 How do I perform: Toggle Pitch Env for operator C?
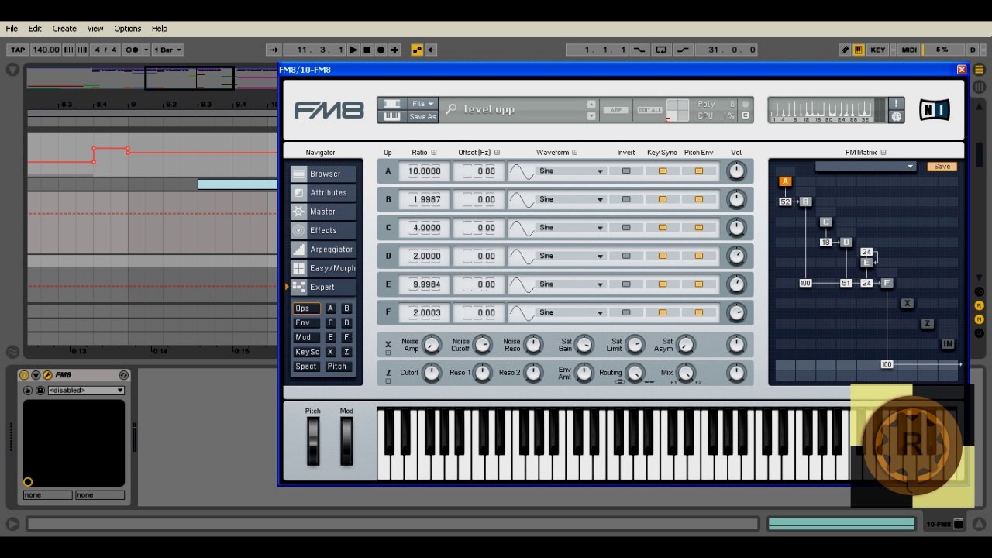(x=698, y=228)
